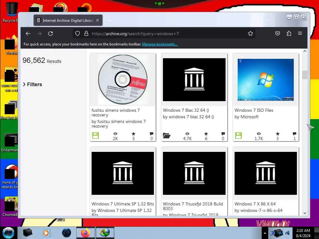Screen dimensions: 319x239
Task: Open Windows 7 Ultimate SP 1.32 Bits thumbnail
Action: coord(123,173)
